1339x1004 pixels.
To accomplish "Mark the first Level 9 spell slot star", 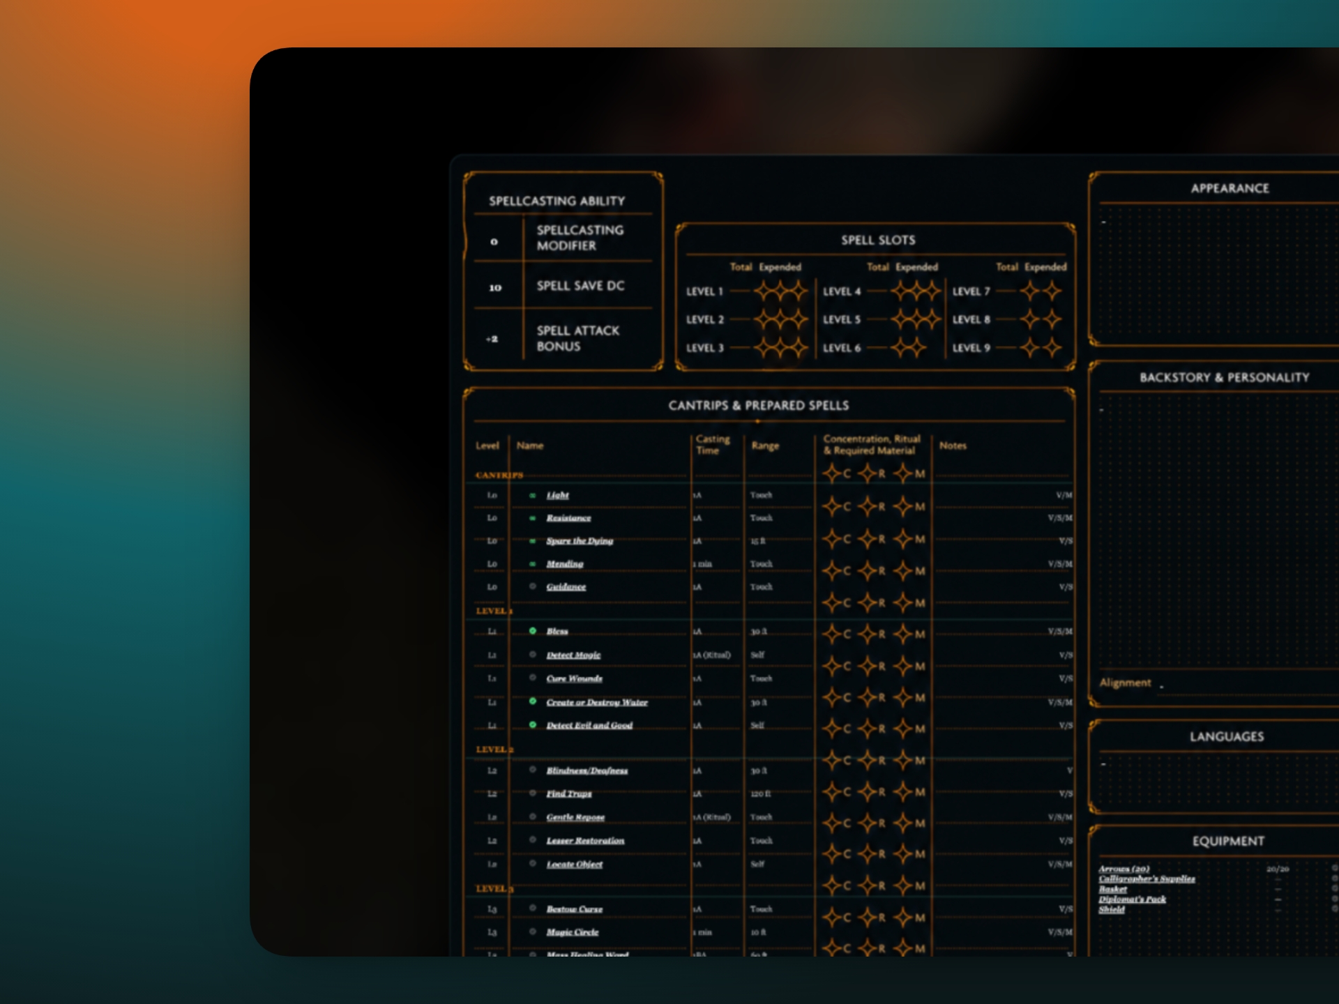I will click(1030, 348).
